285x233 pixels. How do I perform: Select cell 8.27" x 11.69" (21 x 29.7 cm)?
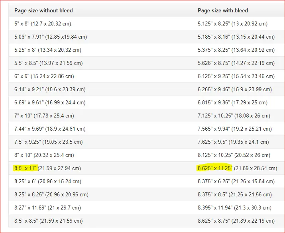pos(47,208)
